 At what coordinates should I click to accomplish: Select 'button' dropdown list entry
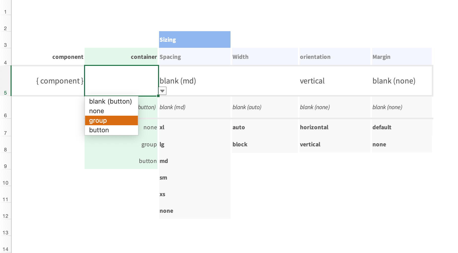111,130
